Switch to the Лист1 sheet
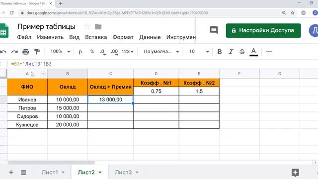This screenshot has height=179, width=318. (50, 173)
